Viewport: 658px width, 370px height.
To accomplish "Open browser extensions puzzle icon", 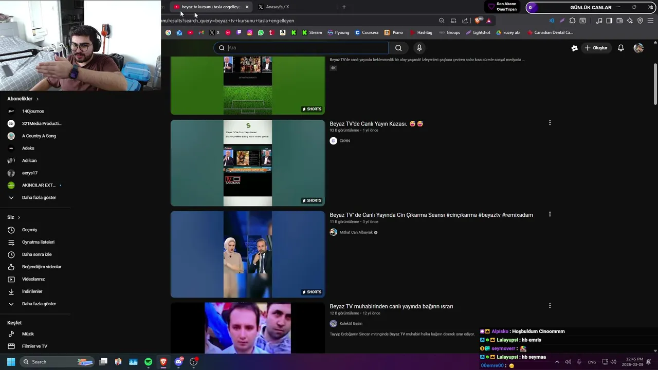I will point(572,21).
